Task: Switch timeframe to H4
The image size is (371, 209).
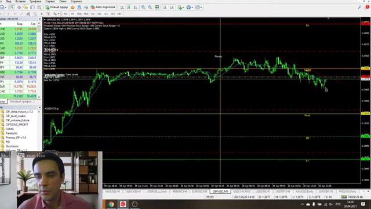Action: click(x=99, y=14)
